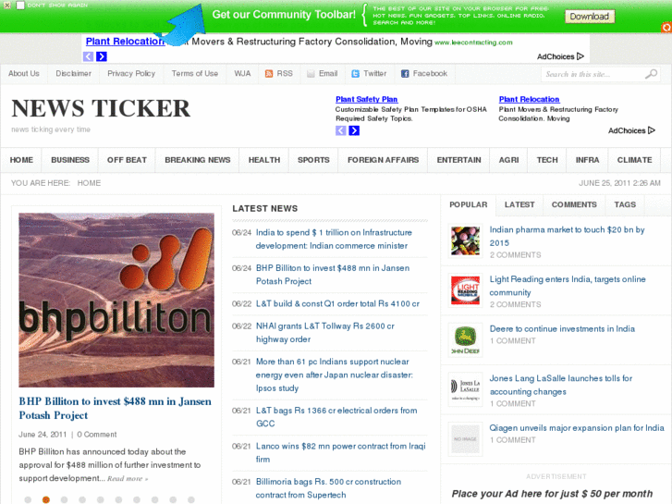Show previous header ad arrow
The width and height of the screenshot is (672, 504).
[341, 130]
